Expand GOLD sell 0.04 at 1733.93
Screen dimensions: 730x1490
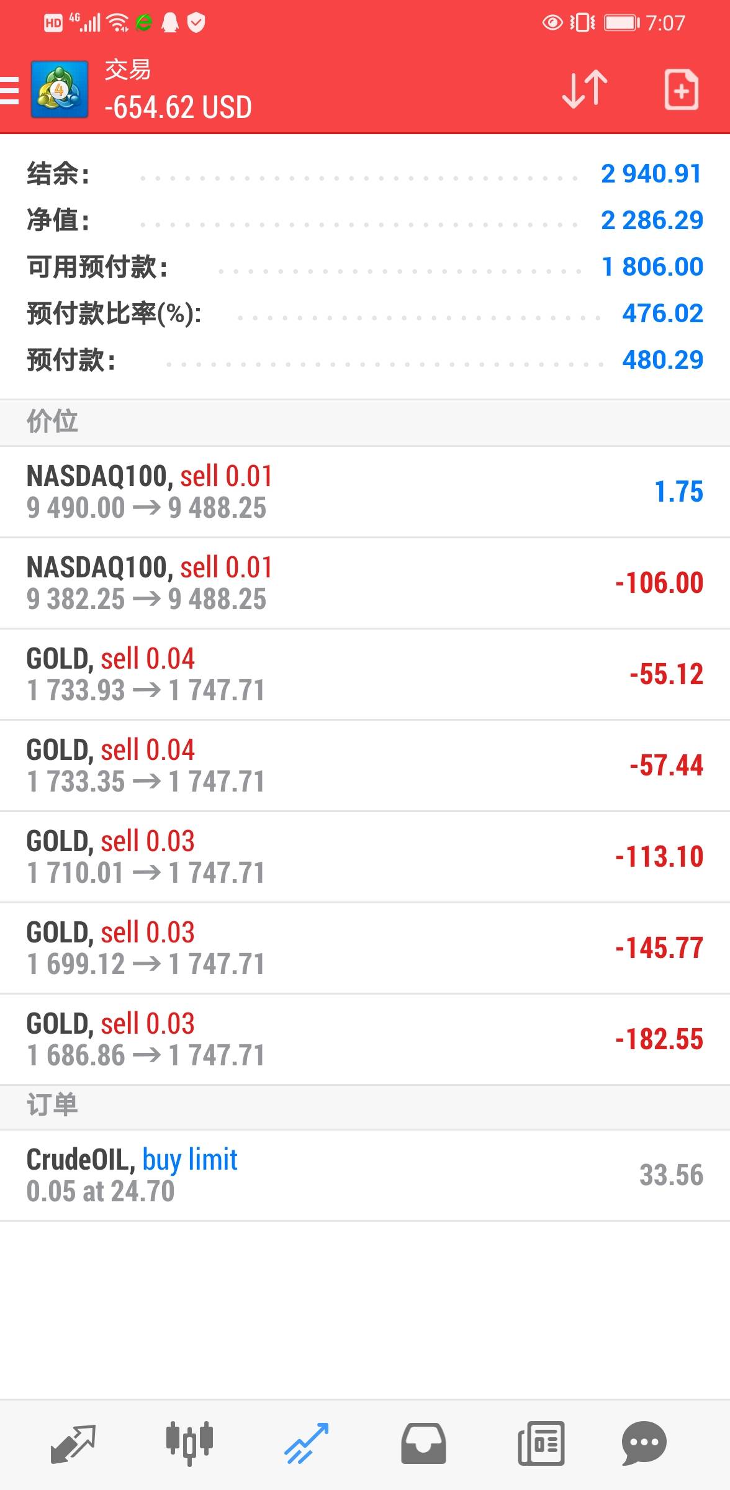point(365,674)
